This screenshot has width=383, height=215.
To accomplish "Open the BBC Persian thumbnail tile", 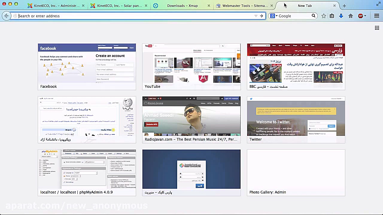I will coord(296,67).
